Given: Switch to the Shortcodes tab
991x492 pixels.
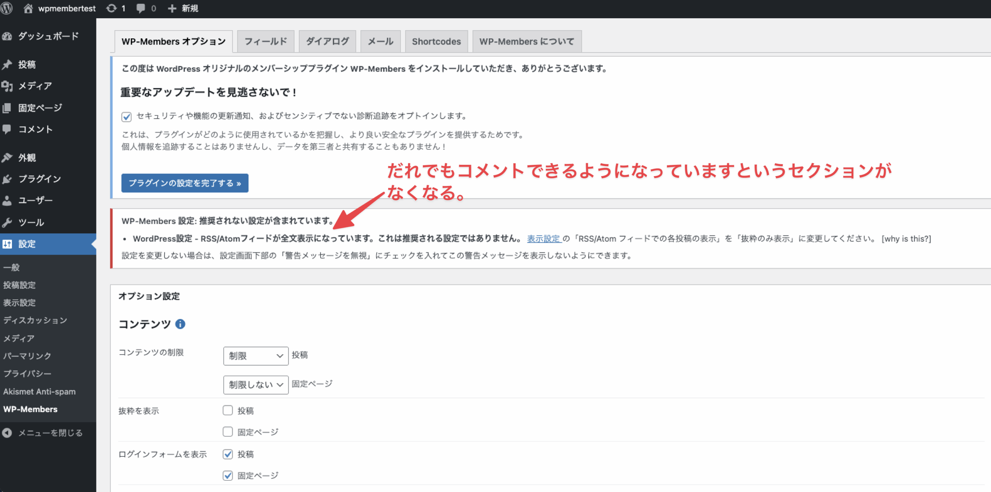Looking at the screenshot, I should click(x=436, y=41).
